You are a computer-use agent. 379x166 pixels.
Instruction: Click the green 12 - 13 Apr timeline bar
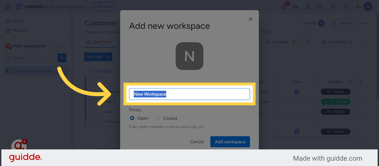336,102
